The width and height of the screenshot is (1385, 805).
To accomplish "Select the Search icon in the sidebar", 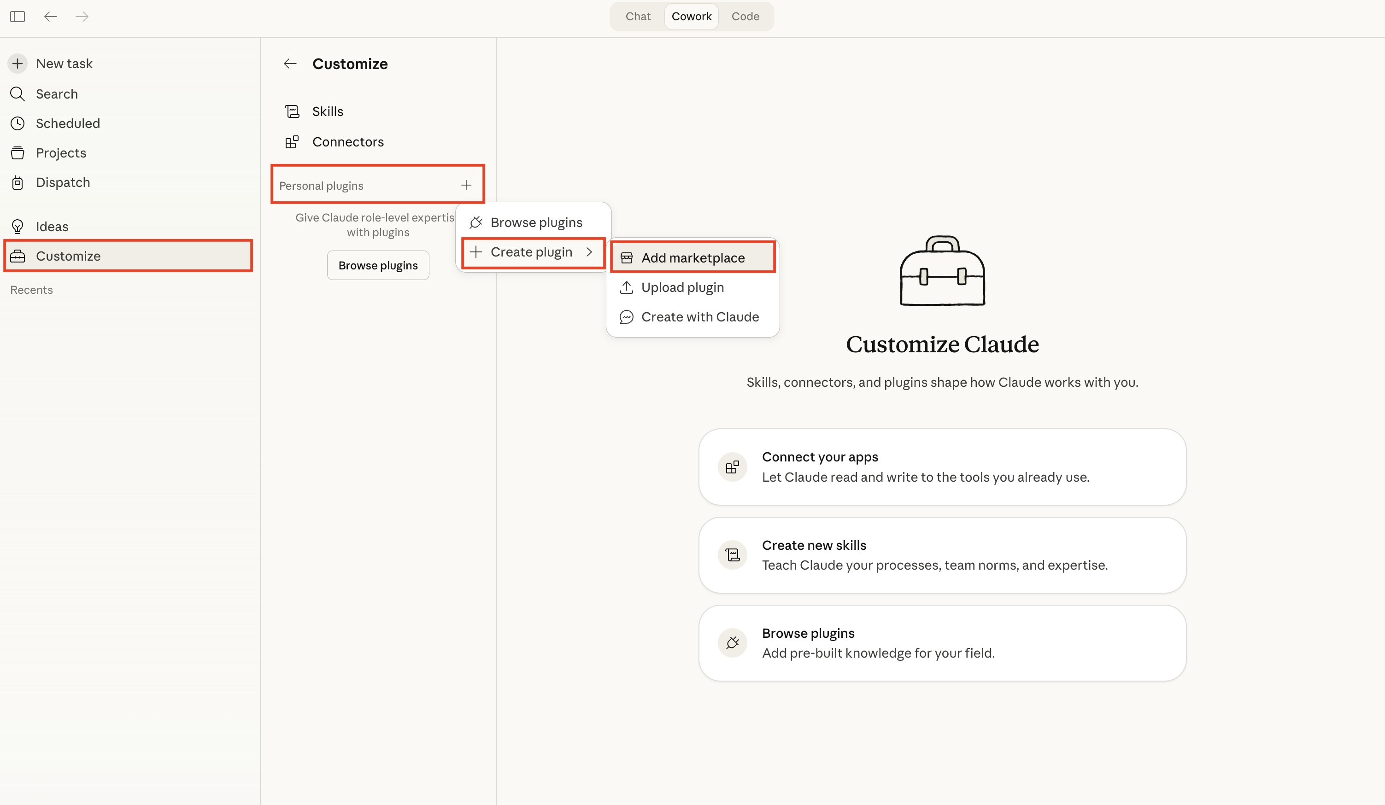I will pyautogui.click(x=17, y=93).
